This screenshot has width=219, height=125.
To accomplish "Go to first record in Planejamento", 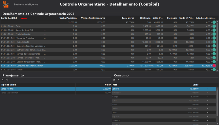I will 2,80.
